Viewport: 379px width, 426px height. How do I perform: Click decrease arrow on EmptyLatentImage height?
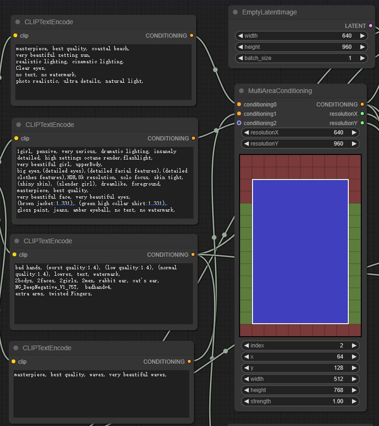[240, 47]
